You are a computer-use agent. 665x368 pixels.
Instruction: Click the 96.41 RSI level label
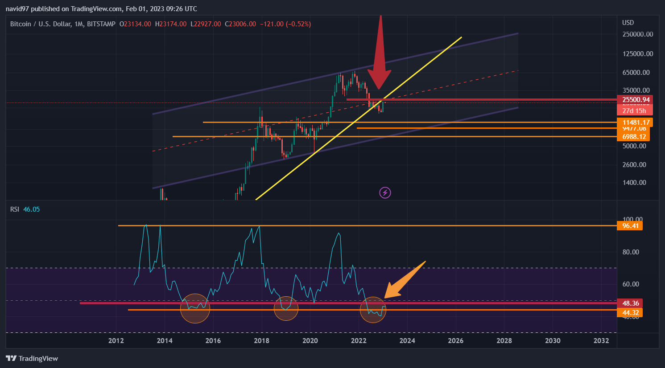630,226
